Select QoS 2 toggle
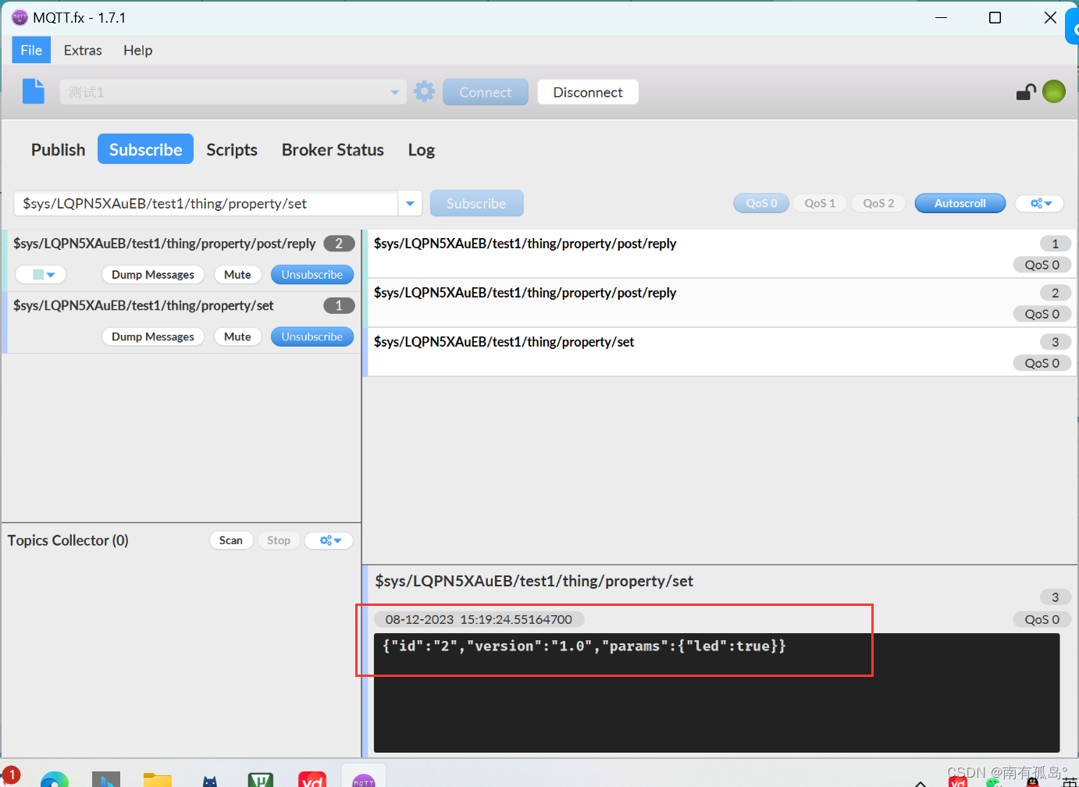The image size is (1079, 787). [878, 203]
